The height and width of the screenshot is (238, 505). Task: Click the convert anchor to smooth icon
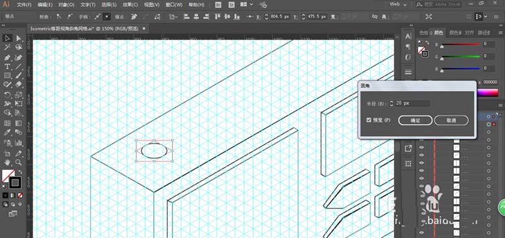pyautogui.click(x=70, y=16)
